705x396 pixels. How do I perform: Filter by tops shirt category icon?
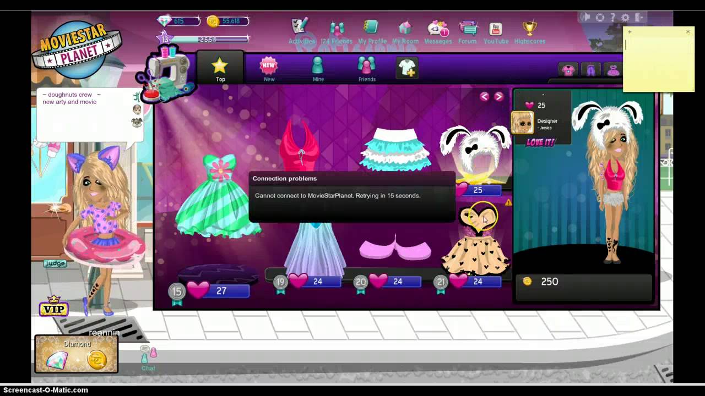coord(568,70)
